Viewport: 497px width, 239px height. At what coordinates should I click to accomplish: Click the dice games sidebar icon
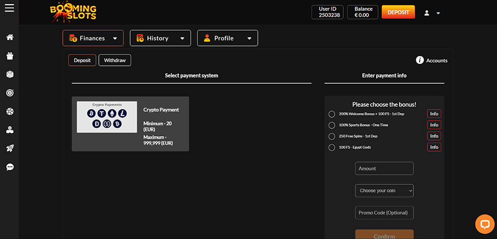point(10,74)
